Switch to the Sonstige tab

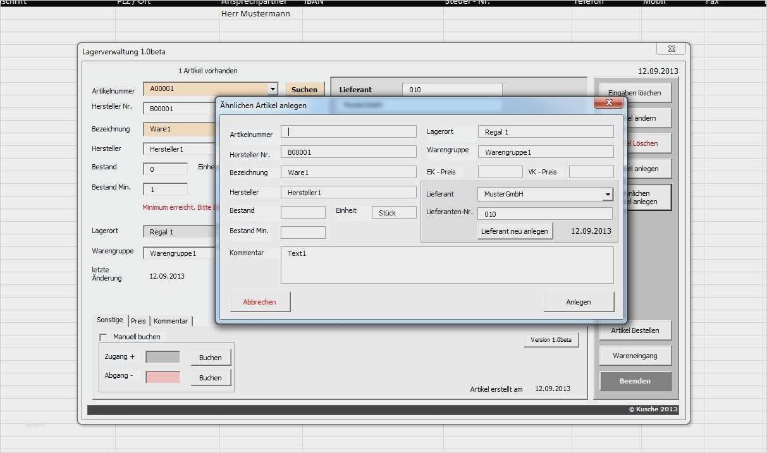110,320
